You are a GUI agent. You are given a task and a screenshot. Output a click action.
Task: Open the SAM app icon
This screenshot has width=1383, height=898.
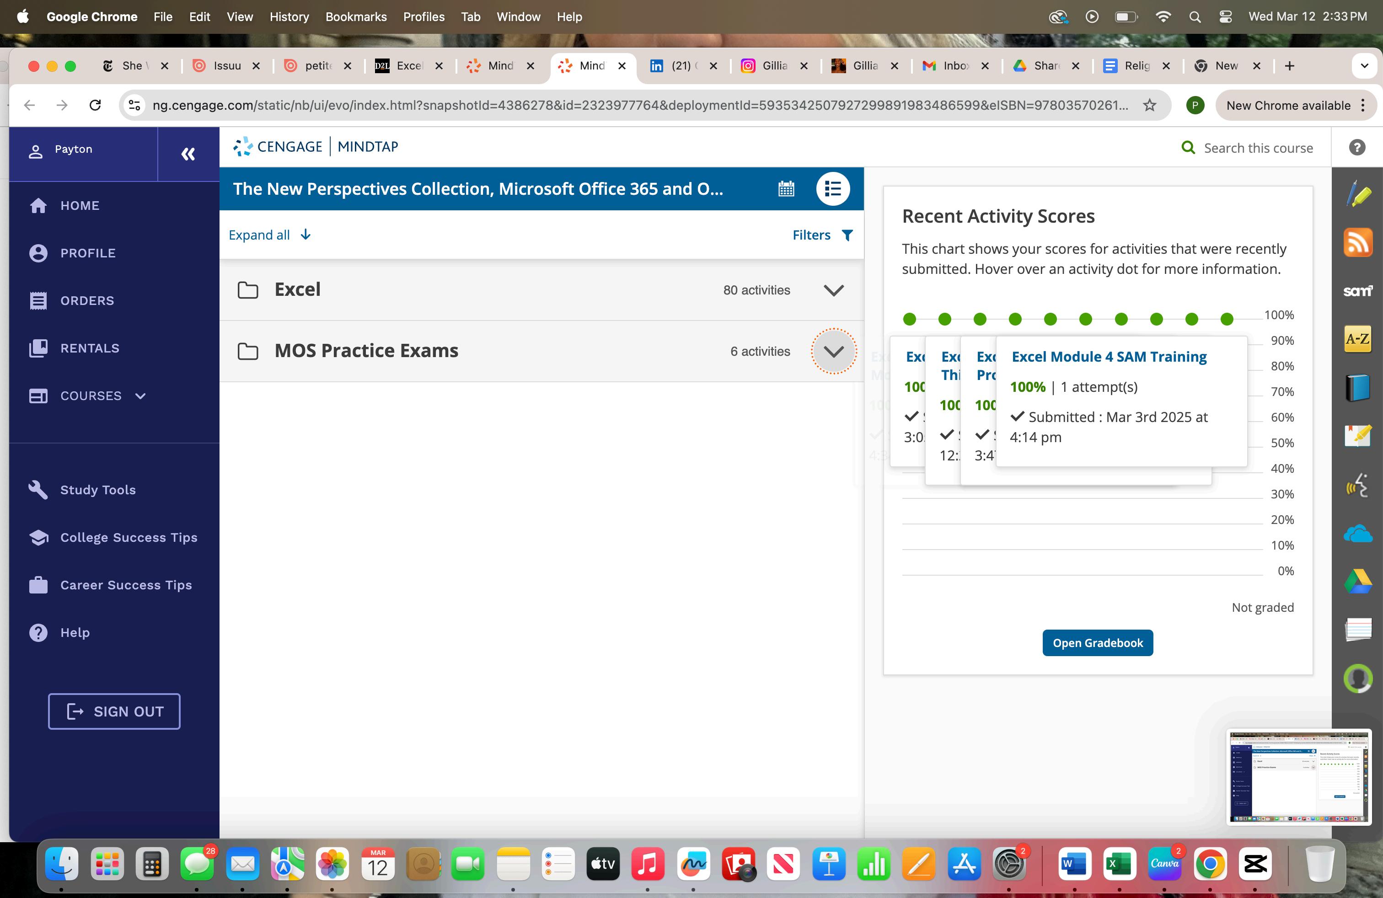tap(1358, 290)
